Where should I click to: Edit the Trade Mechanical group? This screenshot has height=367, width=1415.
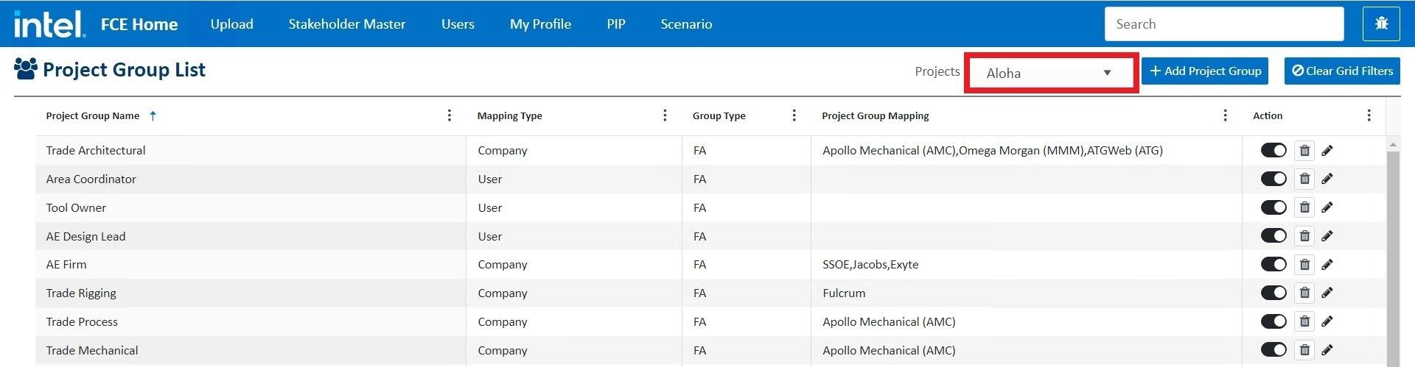point(1327,350)
